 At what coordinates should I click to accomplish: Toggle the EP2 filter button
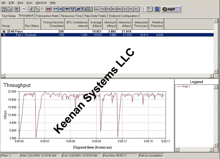120,9
